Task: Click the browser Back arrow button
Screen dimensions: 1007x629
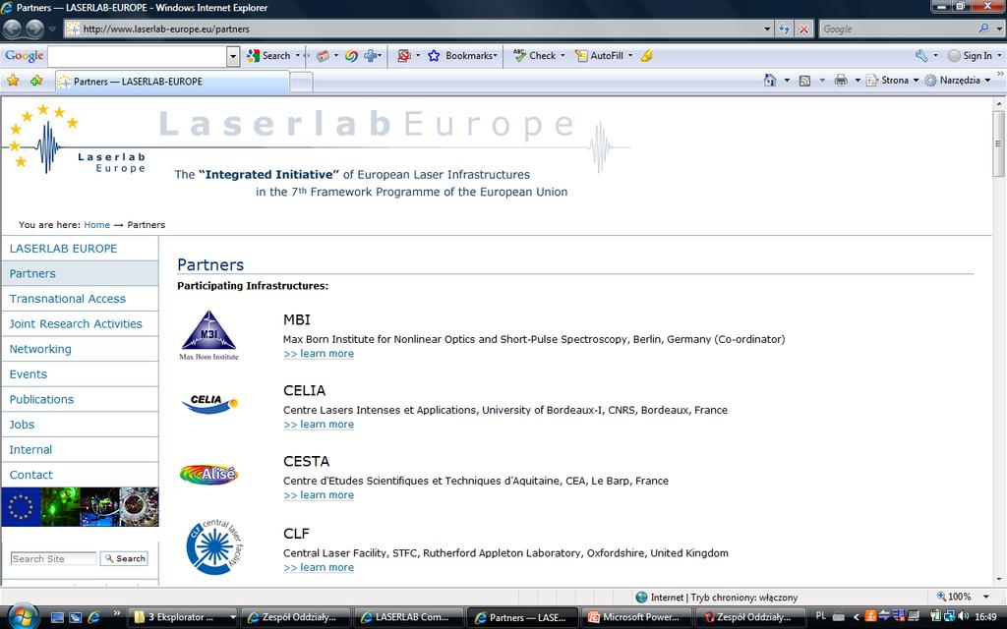Action: pyautogui.click(x=13, y=29)
